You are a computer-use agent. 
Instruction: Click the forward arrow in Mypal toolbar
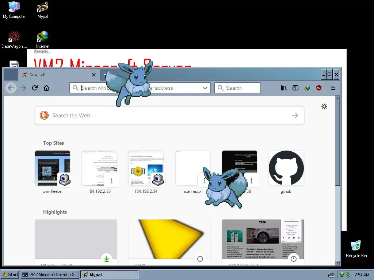[x=23, y=88]
